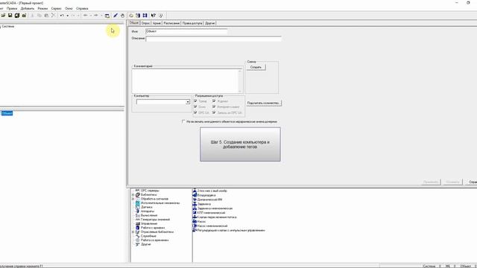
Task: Click the Undo arrow toolbar icon
Action: click(x=62, y=16)
